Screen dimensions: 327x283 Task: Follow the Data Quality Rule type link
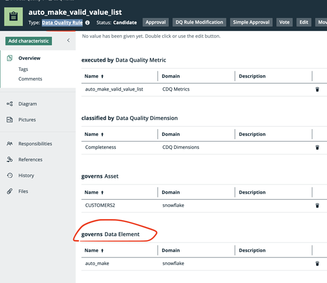pos(62,23)
